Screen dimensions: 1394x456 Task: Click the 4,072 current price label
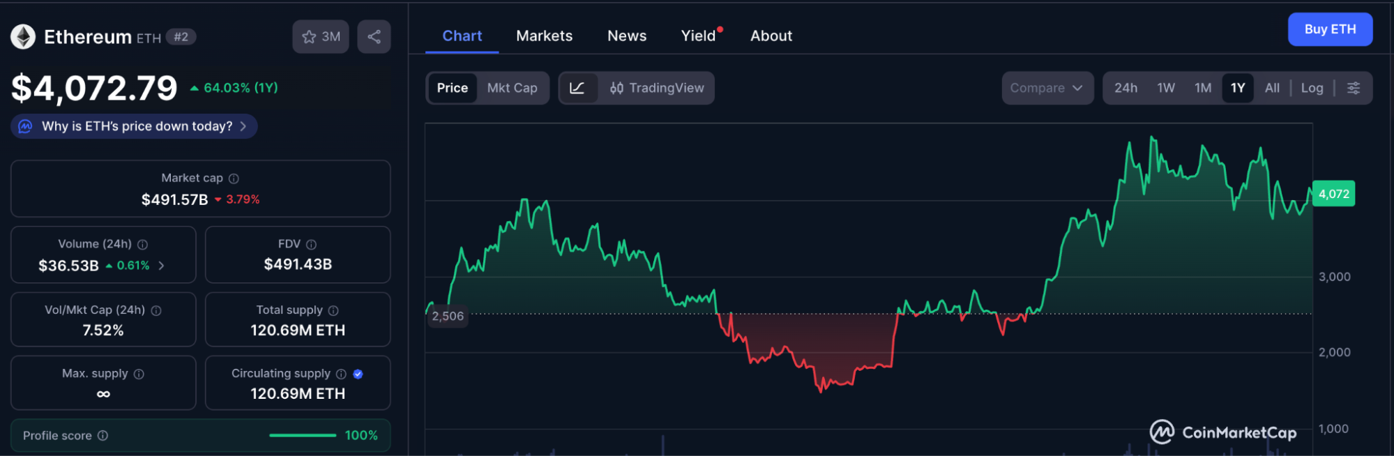(x=1333, y=194)
